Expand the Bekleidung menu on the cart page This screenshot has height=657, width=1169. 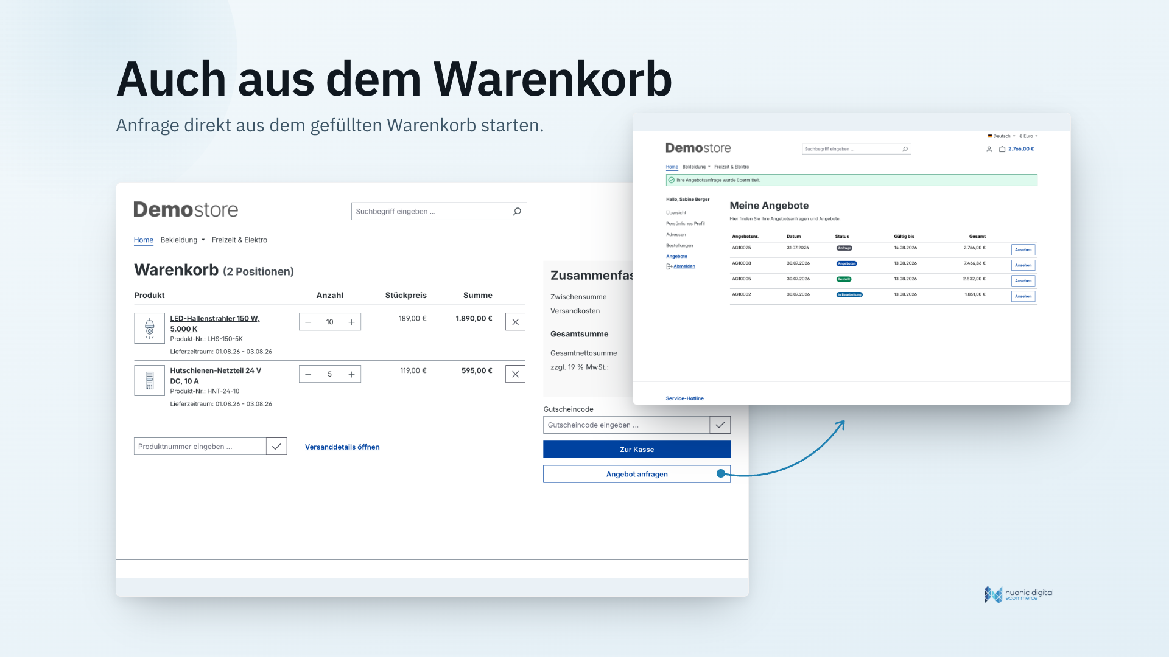[x=183, y=240]
